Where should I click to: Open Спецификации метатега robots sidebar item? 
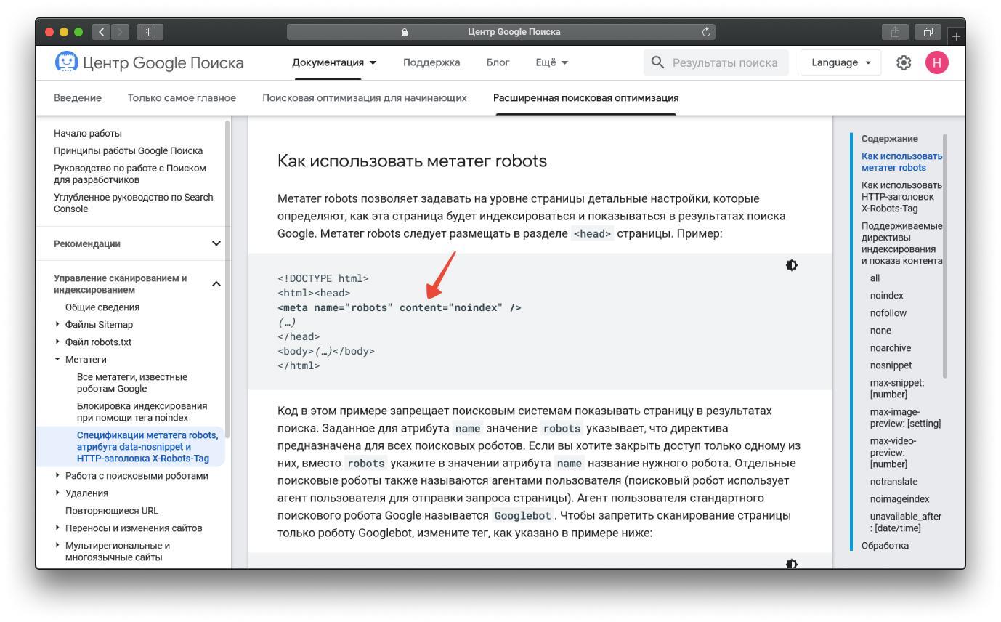(147, 447)
